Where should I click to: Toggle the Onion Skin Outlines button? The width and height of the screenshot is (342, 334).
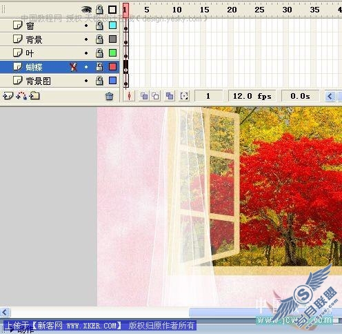point(156,96)
